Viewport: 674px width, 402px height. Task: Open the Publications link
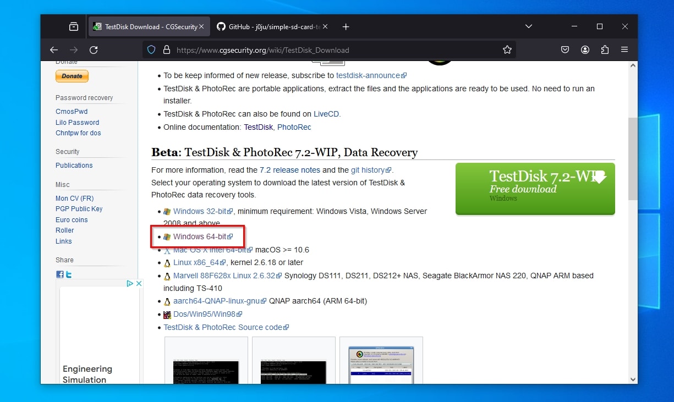click(74, 166)
